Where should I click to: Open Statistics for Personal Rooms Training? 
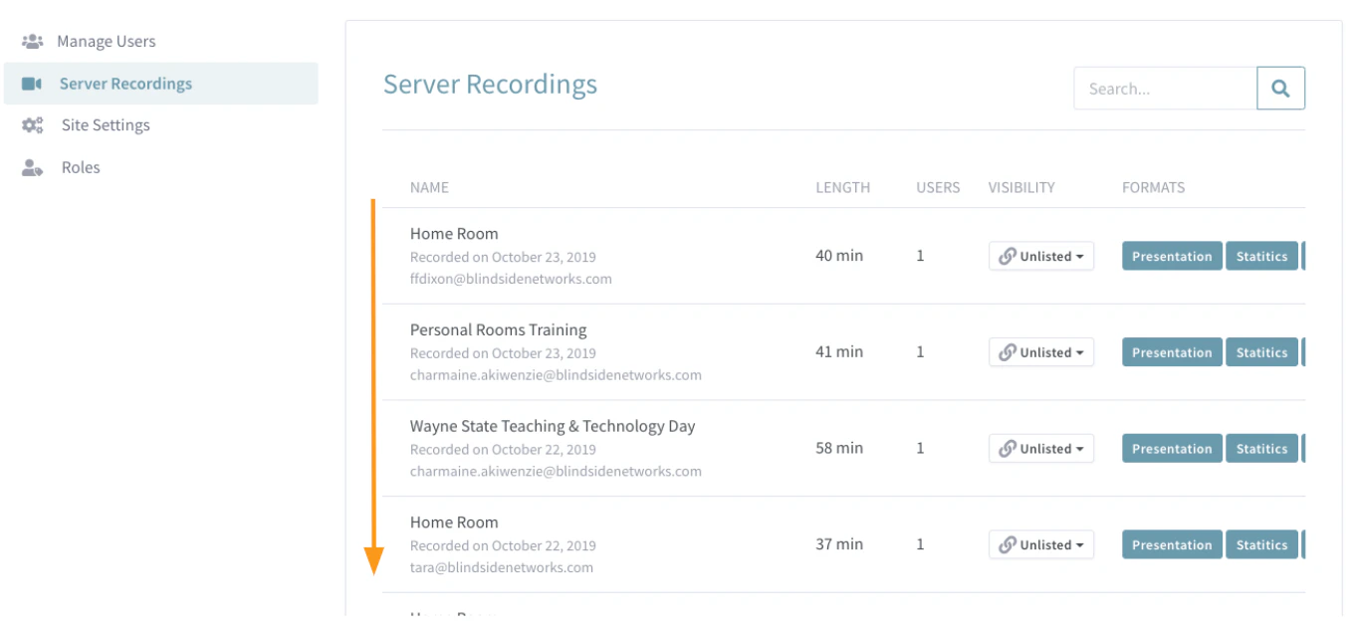coord(1261,352)
